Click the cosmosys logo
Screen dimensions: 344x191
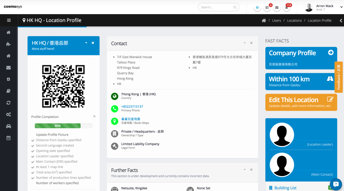[13, 7]
